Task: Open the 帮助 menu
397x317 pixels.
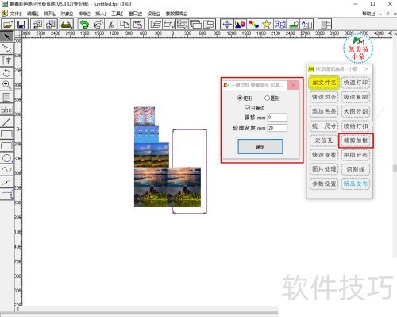Action: (368, 14)
